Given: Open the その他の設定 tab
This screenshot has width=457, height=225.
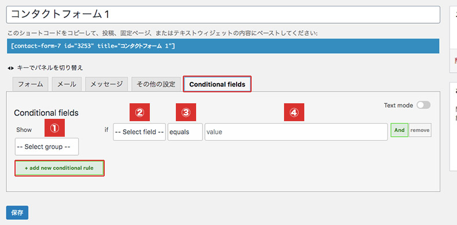Looking at the screenshot, I should click(x=156, y=84).
